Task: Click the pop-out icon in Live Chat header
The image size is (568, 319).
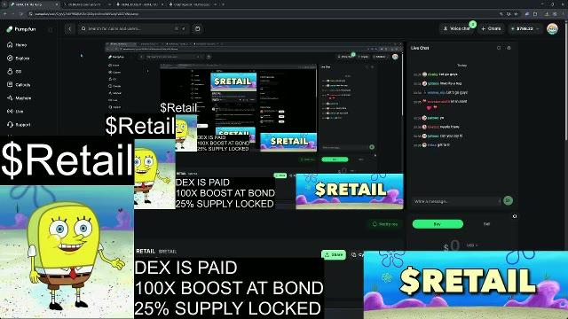Action: click(499, 48)
